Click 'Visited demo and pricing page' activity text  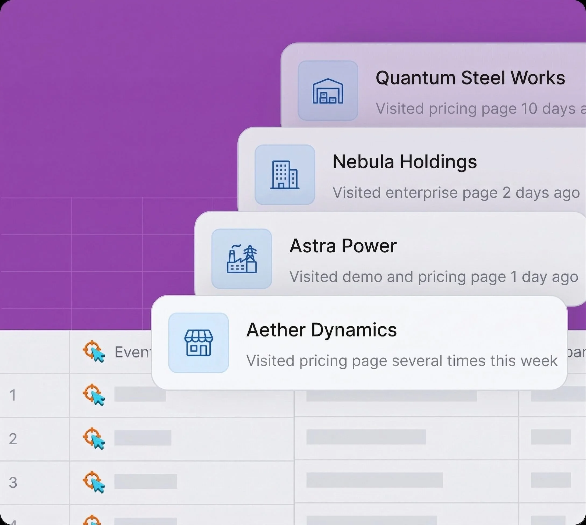pyautogui.click(x=433, y=277)
